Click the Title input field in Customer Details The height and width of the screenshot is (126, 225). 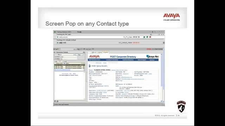point(67,55)
